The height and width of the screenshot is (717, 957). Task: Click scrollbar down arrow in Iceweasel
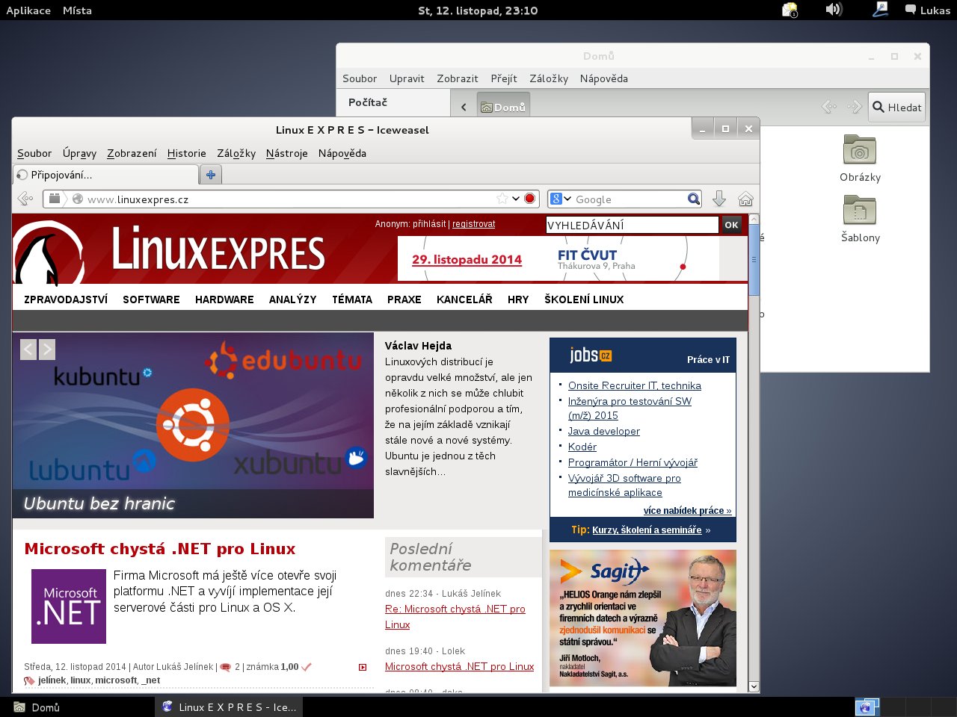coord(754,686)
